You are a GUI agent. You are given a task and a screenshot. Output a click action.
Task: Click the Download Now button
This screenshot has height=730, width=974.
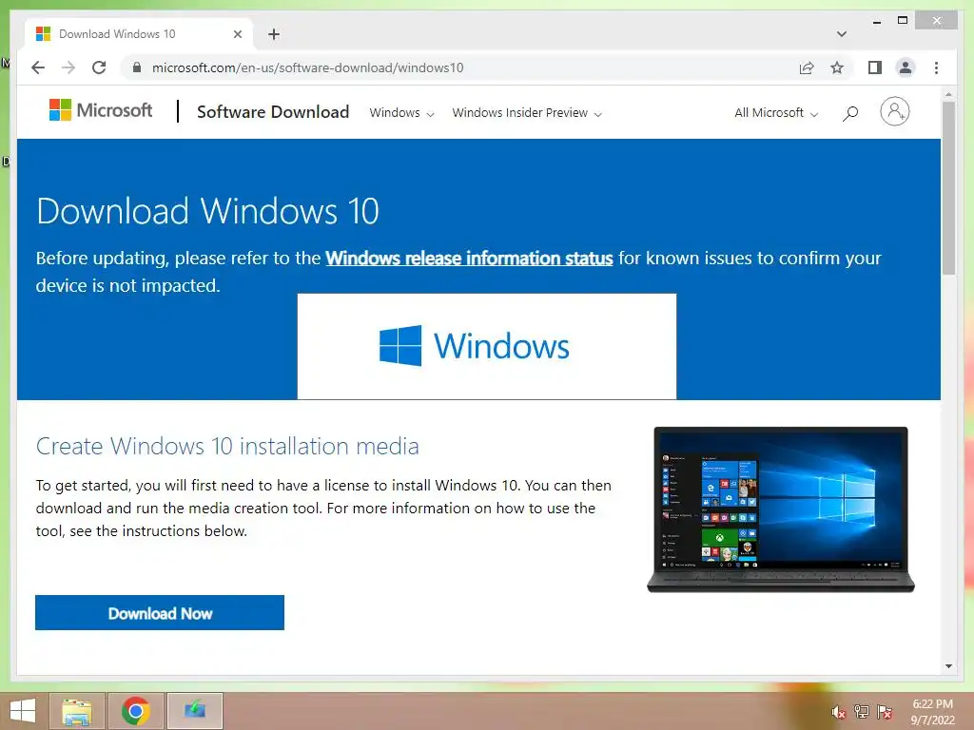pos(160,613)
